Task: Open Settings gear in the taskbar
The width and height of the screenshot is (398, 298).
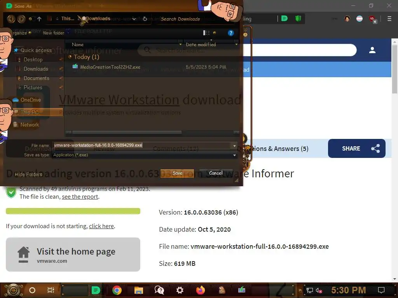Action: pyautogui.click(x=180, y=290)
